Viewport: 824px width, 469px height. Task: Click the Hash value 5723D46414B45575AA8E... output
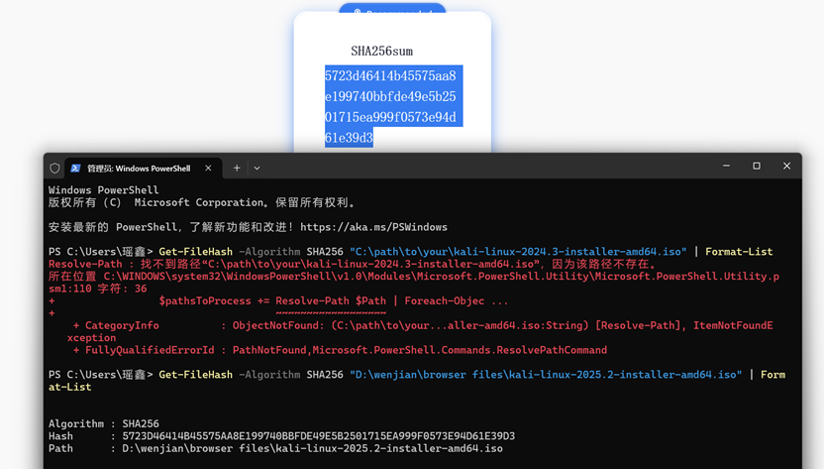point(319,436)
